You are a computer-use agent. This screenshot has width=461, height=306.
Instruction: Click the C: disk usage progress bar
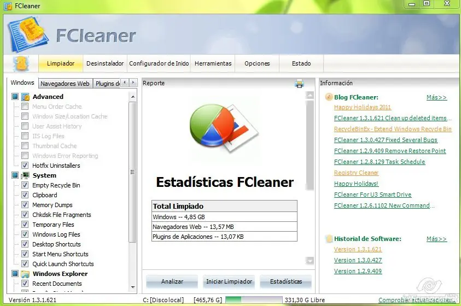254,300
